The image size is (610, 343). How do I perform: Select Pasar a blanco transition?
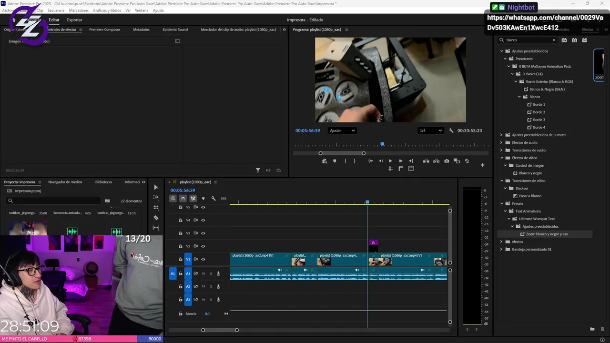530,196
